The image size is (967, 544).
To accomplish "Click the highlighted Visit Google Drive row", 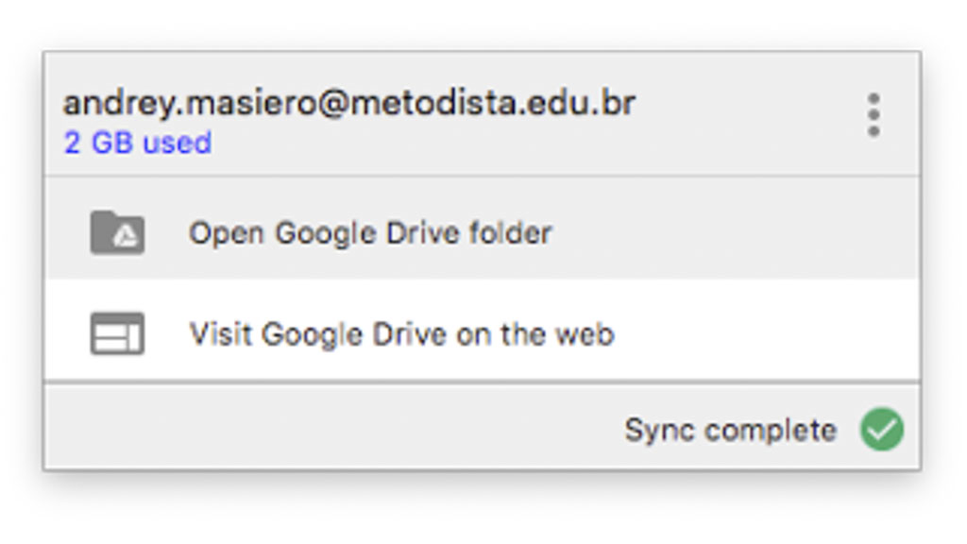I will 482,333.
